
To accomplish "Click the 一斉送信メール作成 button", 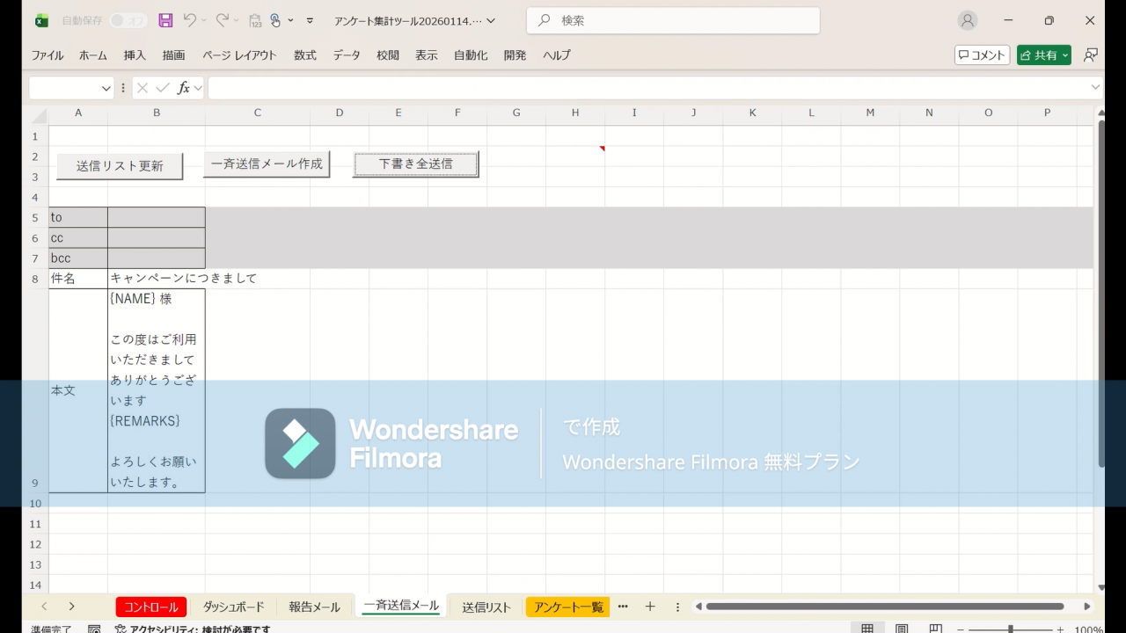I will (267, 164).
